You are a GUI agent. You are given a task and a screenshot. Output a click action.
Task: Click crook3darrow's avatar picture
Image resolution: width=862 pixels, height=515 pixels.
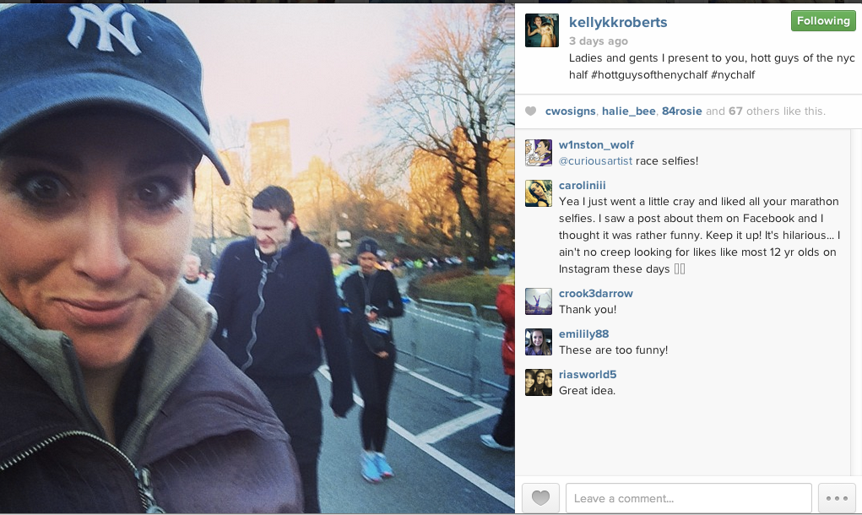click(x=538, y=301)
